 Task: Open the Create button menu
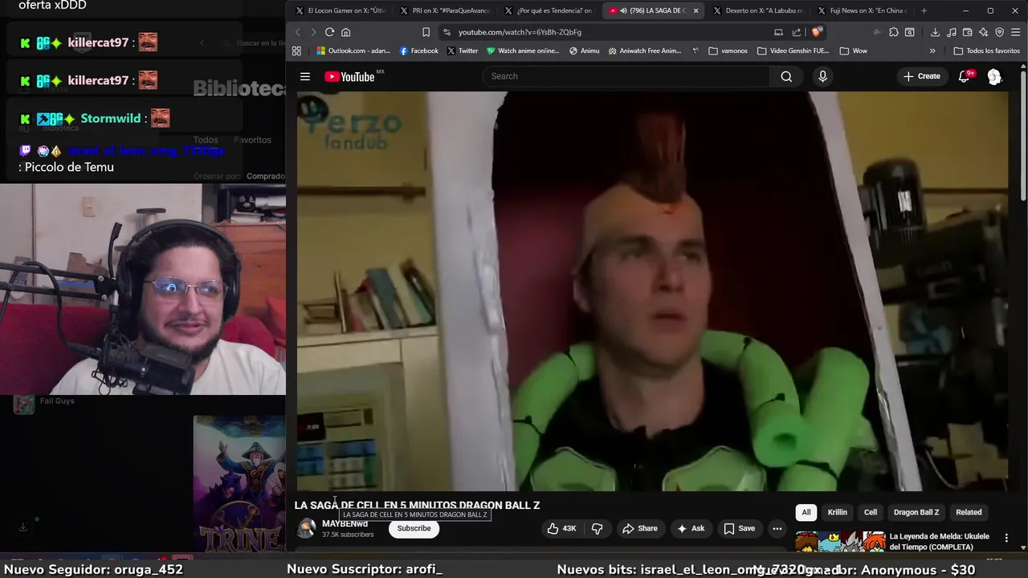pos(921,76)
